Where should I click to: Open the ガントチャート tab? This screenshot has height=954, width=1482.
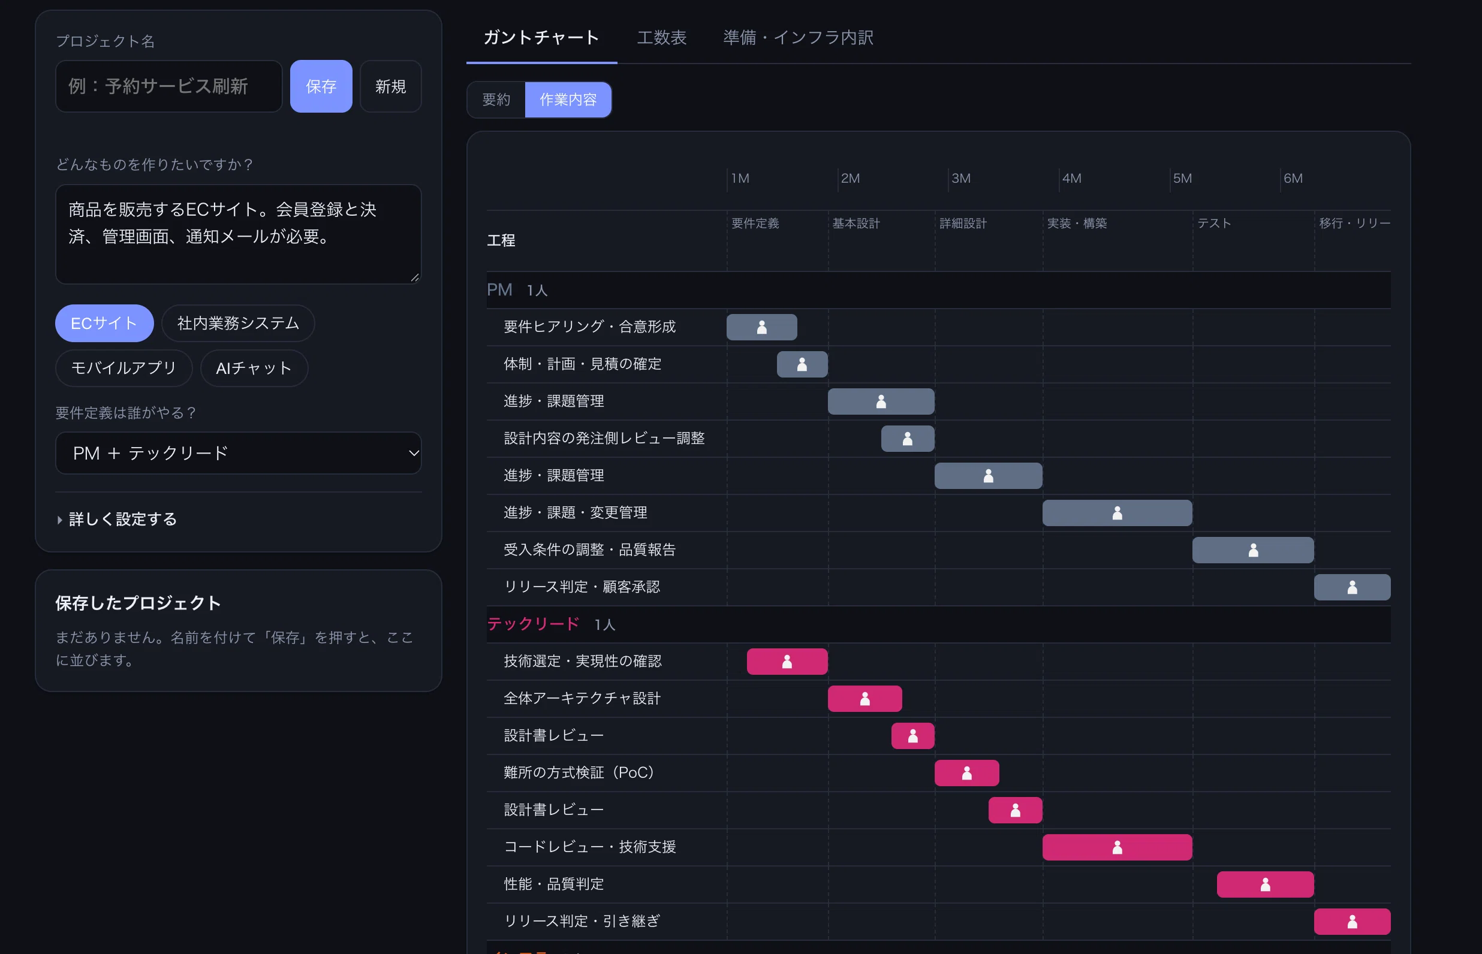coord(541,38)
